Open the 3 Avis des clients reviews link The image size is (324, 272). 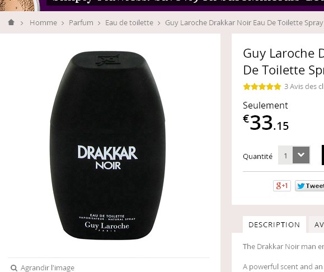pyautogui.click(x=304, y=86)
